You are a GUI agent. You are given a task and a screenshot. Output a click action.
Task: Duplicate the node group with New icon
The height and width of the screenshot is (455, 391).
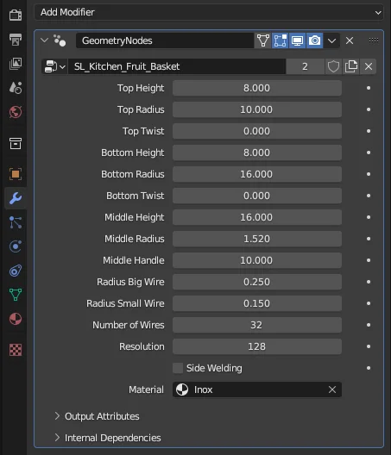coord(351,66)
